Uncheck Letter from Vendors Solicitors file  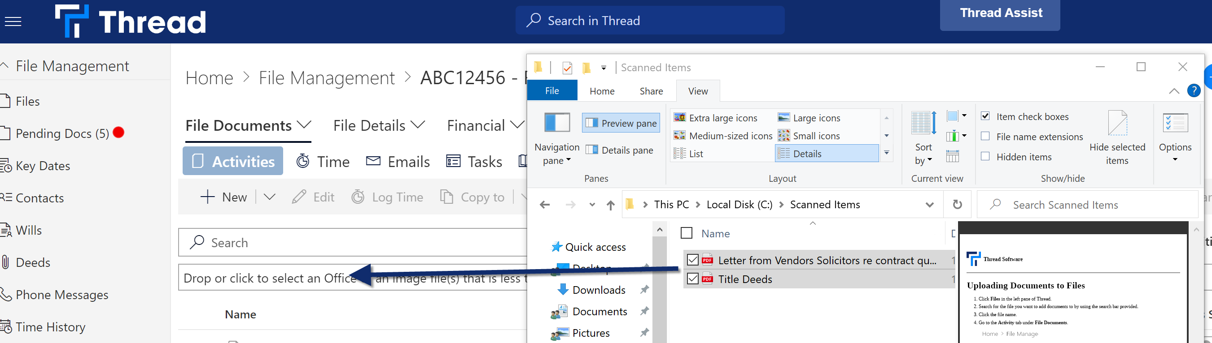coord(692,259)
